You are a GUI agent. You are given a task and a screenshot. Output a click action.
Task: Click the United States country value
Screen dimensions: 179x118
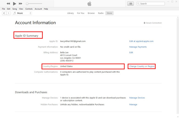point(66,66)
